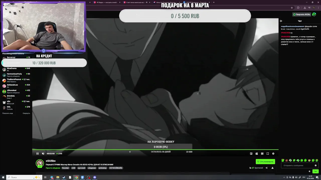Open Windows notification center icon
Screen dimensions: 321x180
[317, 177]
